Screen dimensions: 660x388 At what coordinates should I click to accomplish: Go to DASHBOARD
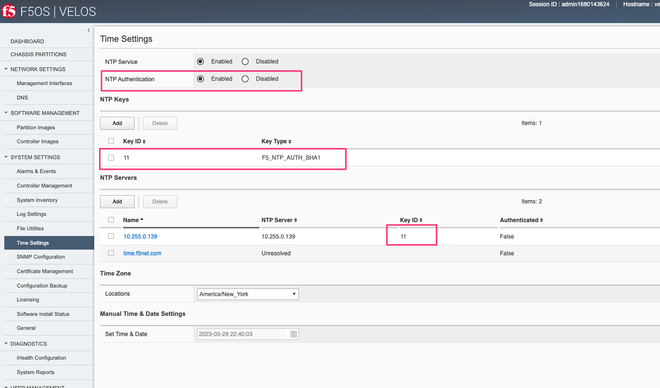[27, 41]
